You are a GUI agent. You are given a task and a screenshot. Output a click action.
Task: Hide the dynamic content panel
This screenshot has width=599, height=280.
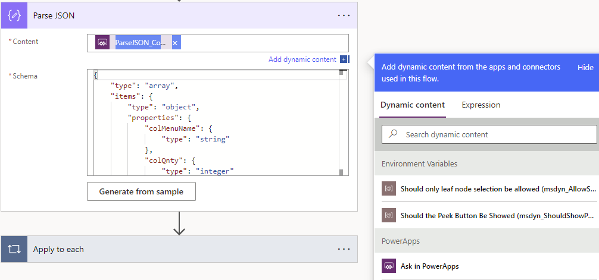585,68
